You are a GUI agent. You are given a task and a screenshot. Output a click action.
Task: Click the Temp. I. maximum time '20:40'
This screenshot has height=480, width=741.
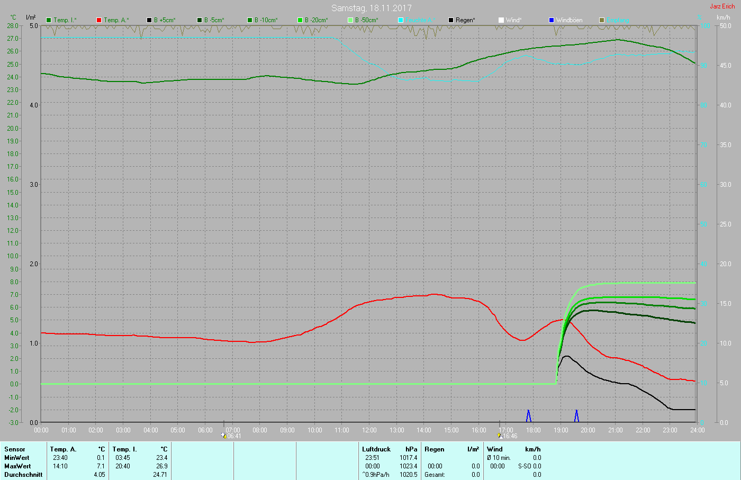click(123, 466)
